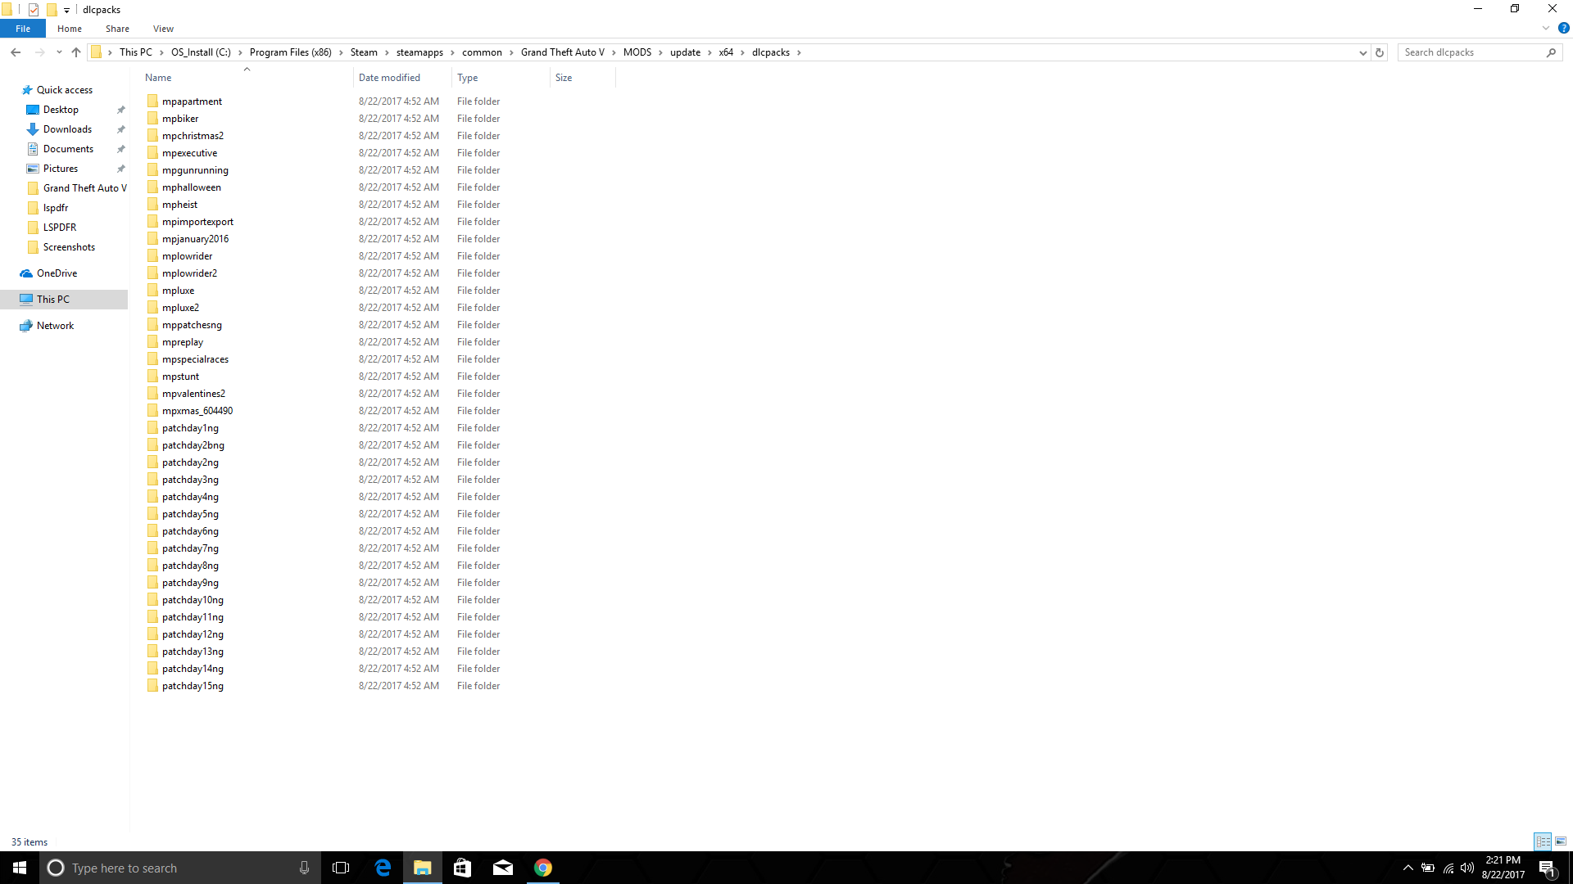The image size is (1573, 884).
Task: Click the Back navigation arrow
Action: [x=16, y=52]
